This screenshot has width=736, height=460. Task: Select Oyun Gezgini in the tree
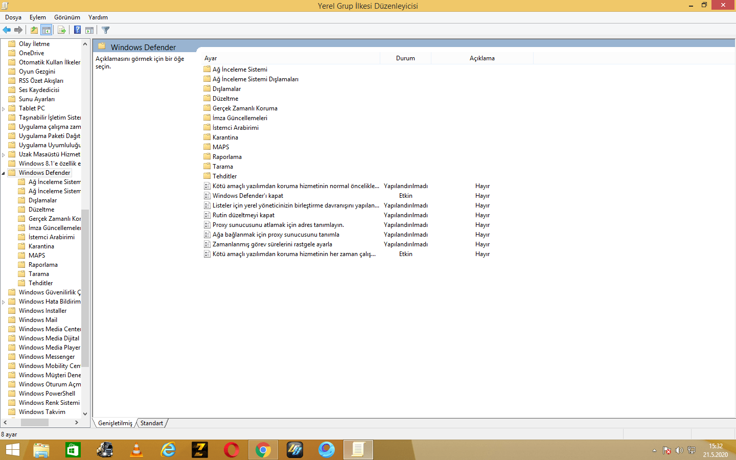(x=37, y=72)
